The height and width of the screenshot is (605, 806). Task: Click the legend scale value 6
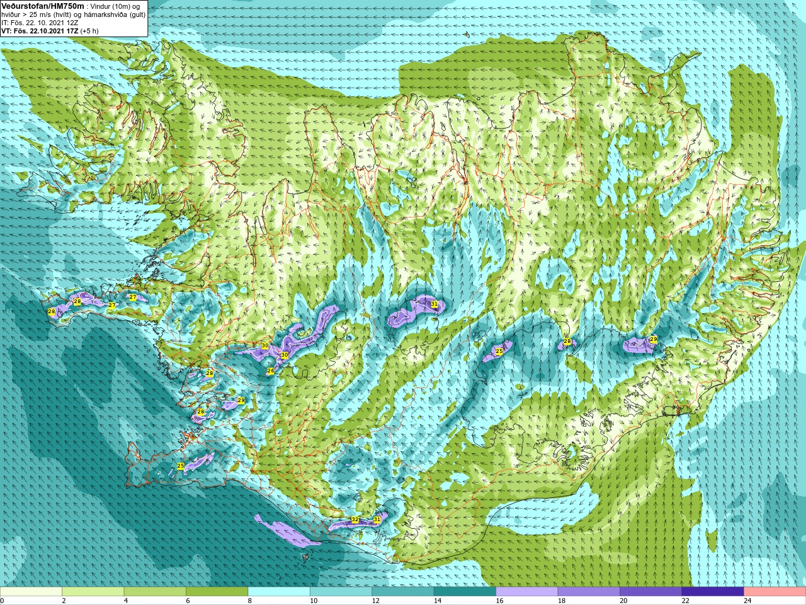188,601
